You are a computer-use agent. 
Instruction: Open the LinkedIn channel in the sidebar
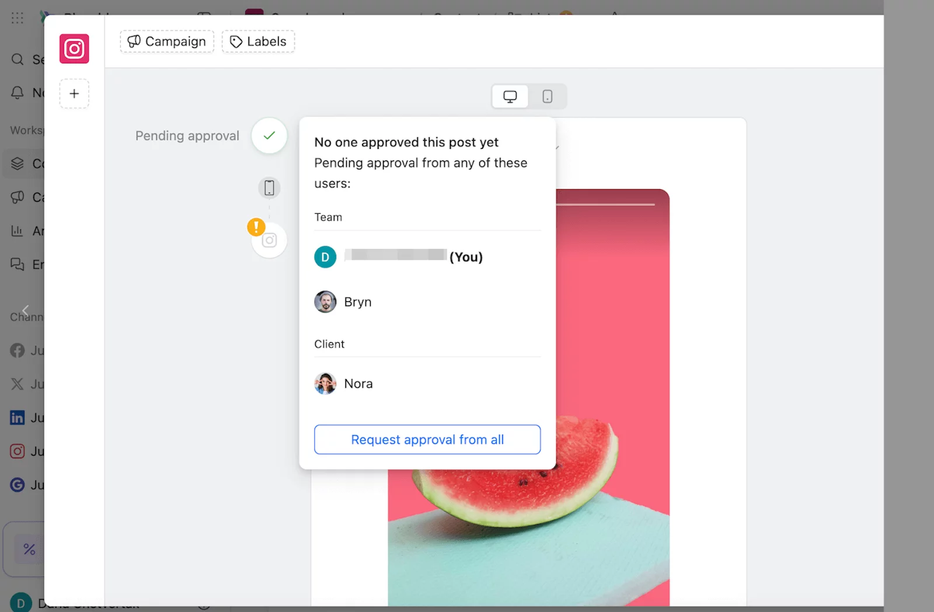[x=17, y=417]
